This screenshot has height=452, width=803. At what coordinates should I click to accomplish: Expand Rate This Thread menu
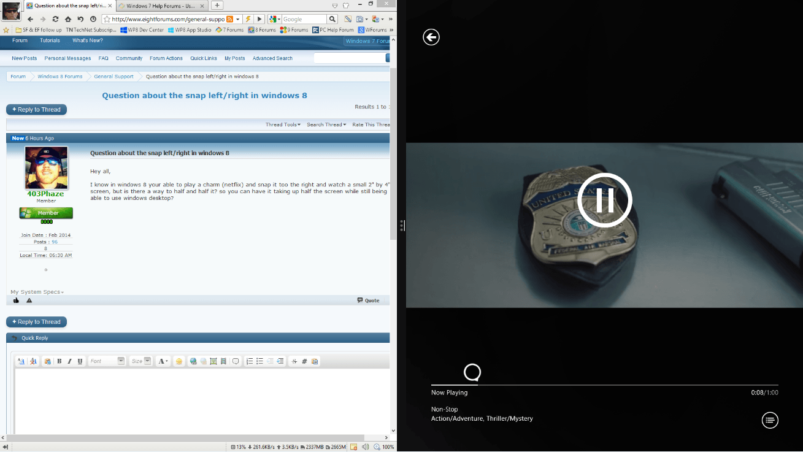[x=371, y=124]
